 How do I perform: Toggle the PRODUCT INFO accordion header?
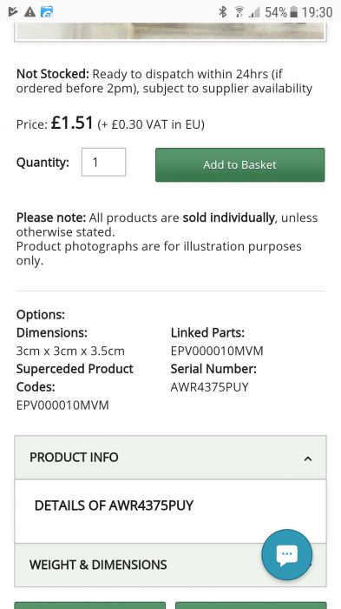tap(170, 458)
